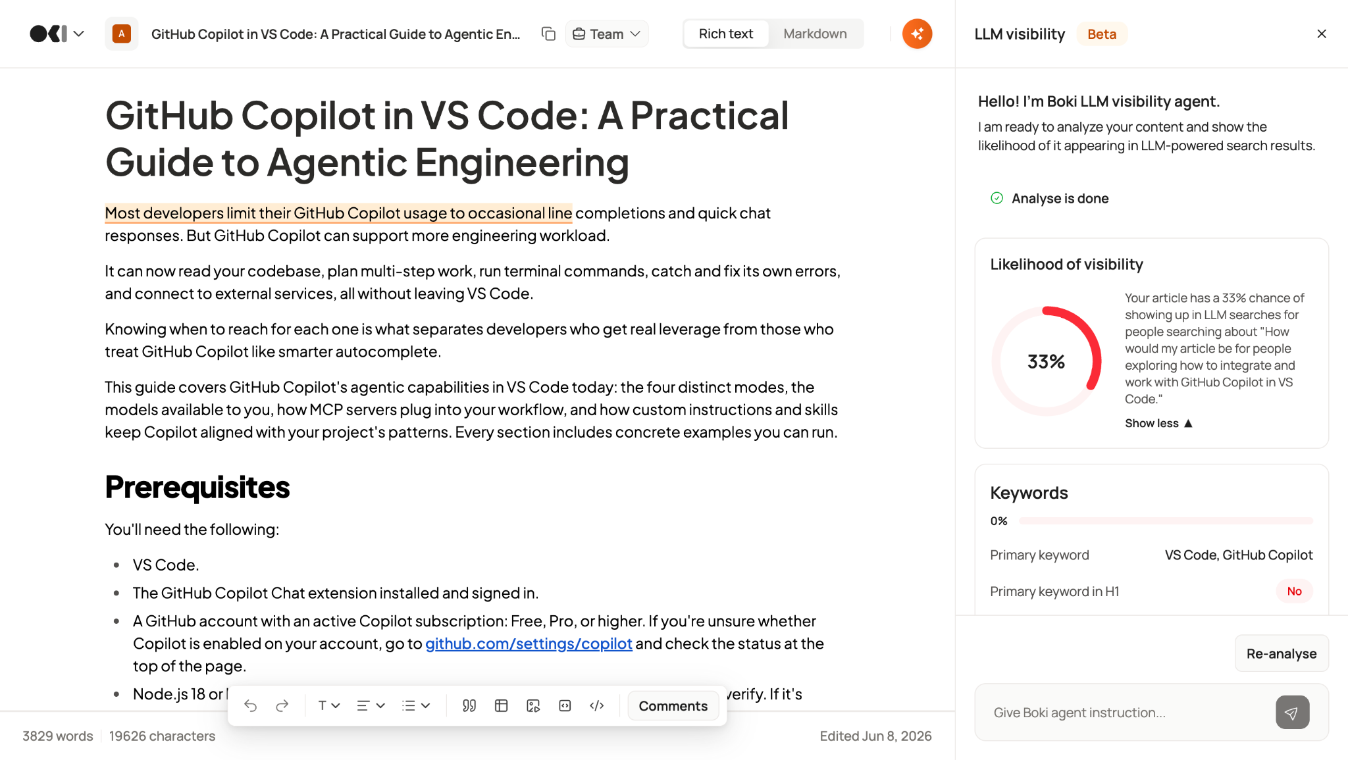Click the Prerequisites heading
This screenshot has width=1348, height=760.
point(197,487)
